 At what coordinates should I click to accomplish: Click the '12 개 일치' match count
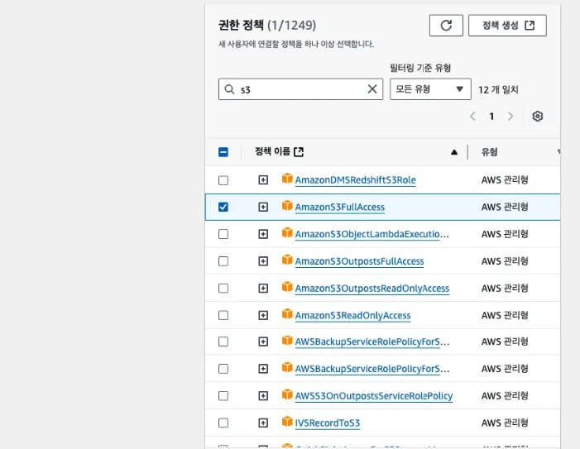click(x=498, y=90)
